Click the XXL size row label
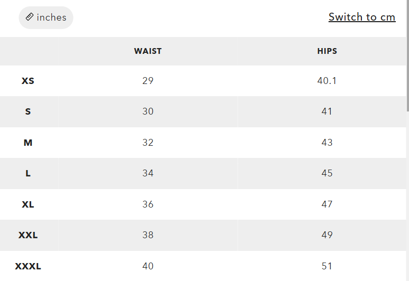Screen dimensions: 409x281 [28, 235]
